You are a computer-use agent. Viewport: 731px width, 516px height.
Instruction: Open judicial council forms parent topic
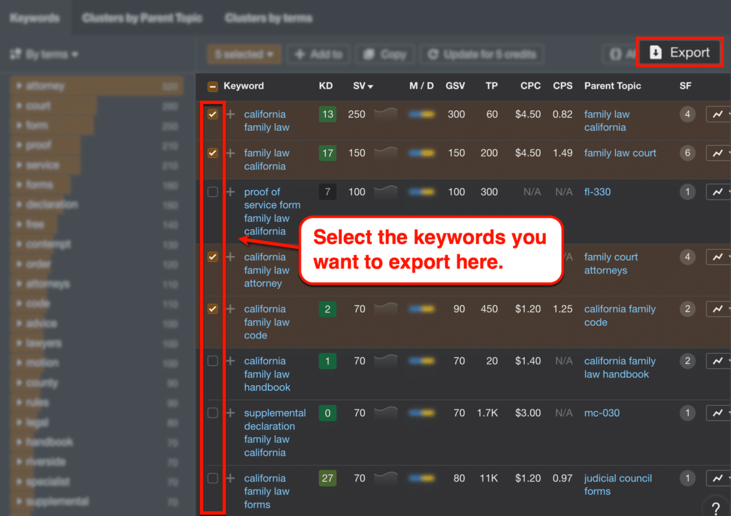click(618, 485)
